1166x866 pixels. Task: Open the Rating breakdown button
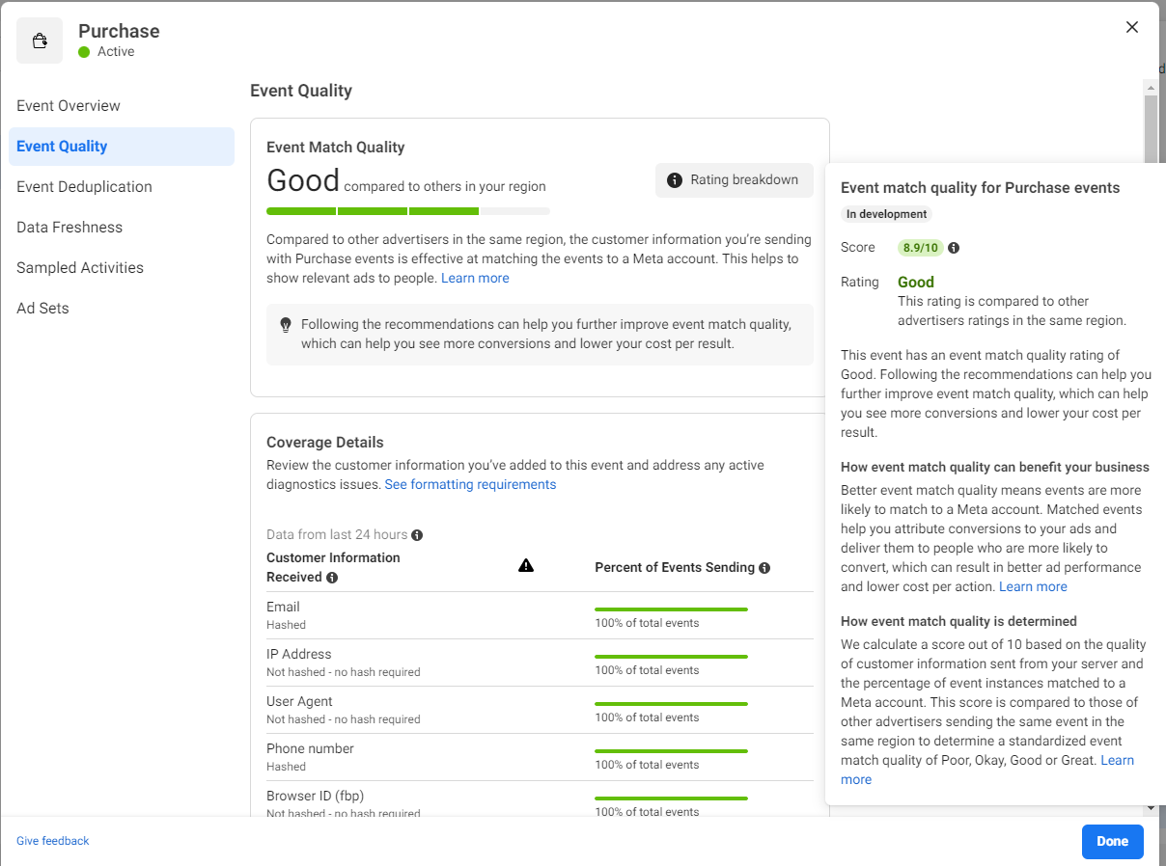pos(733,179)
